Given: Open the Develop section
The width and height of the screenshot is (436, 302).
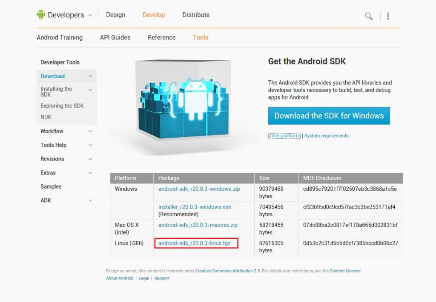Looking at the screenshot, I should pyautogui.click(x=154, y=15).
